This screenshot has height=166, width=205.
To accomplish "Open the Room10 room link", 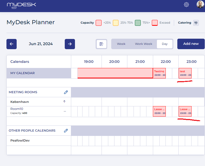I will pos(17,109).
